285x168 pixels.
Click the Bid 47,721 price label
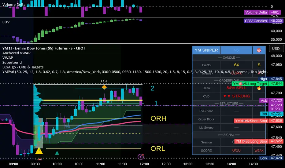[x=271, y=114]
